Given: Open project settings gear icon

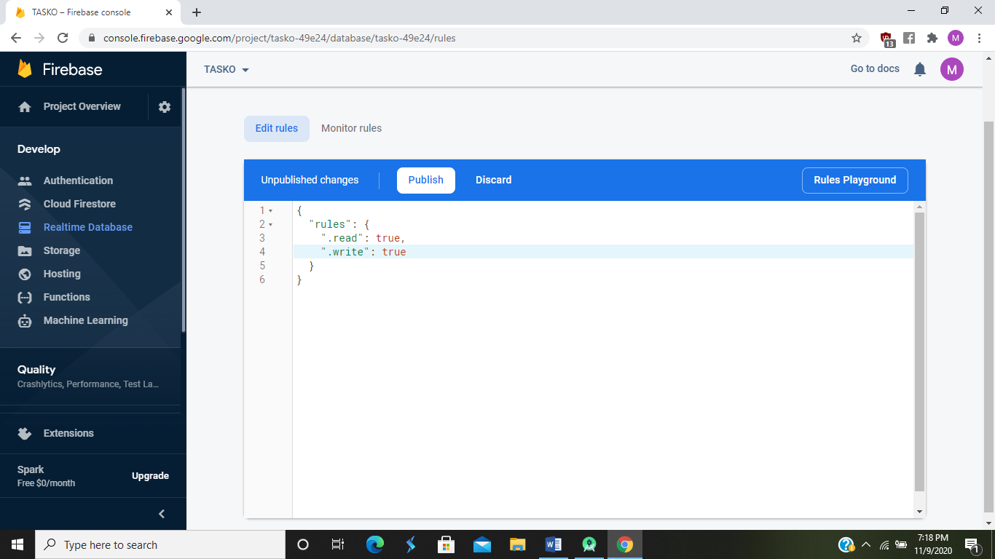Looking at the screenshot, I should tap(165, 106).
